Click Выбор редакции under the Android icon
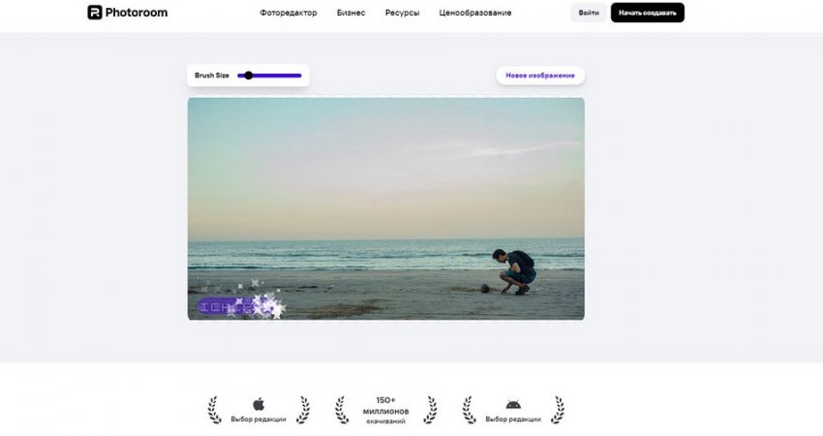This screenshot has width=823, height=436. [x=513, y=420]
